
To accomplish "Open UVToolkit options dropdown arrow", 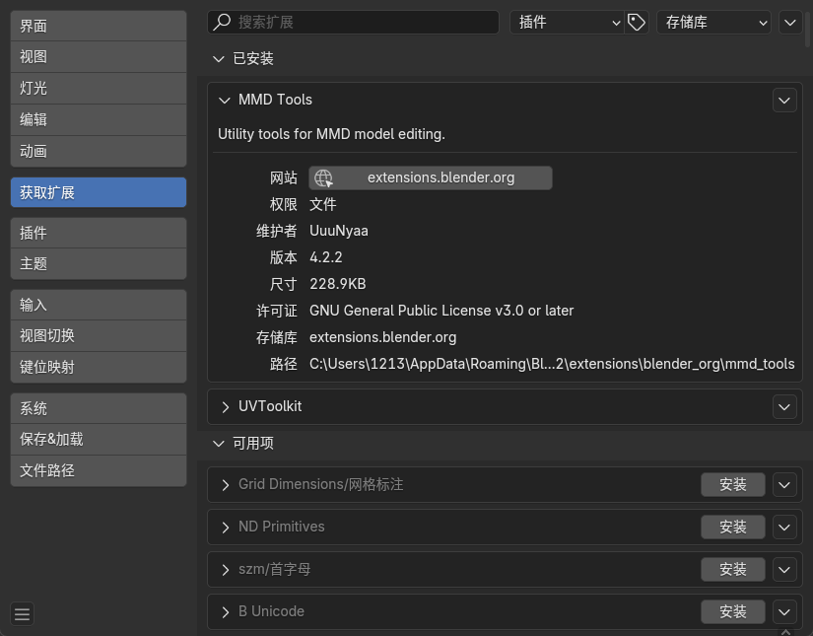I will [x=784, y=406].
